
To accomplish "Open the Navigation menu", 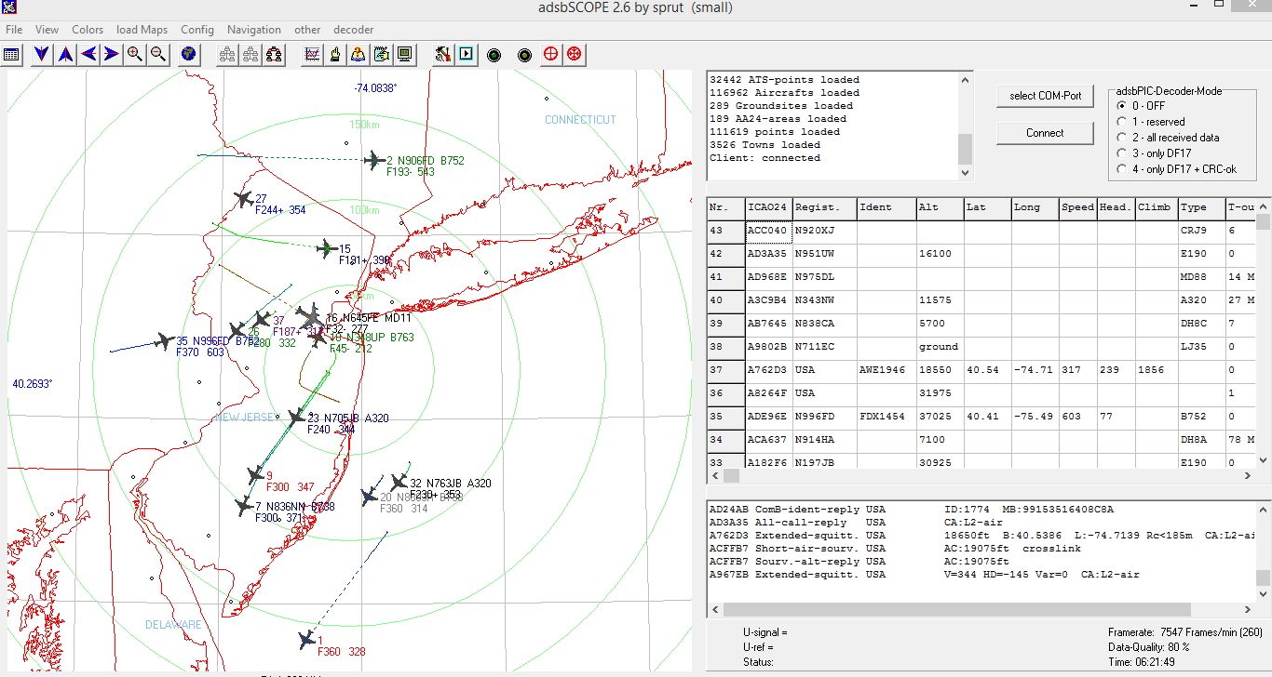I will click(x=254, y=30).
